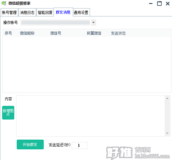Click the content box scroll up arrow

pos(167,98)
